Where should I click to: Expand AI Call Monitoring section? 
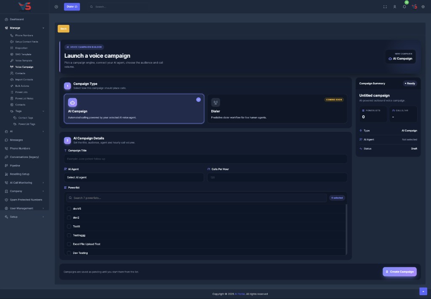[24, 183]
